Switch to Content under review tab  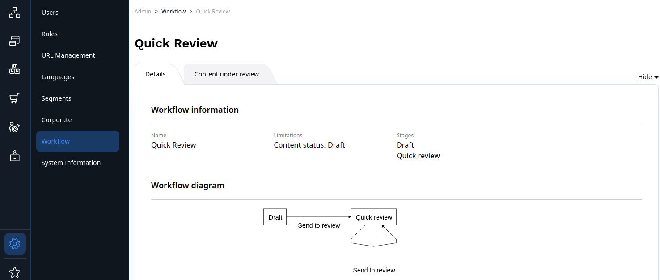227,74
